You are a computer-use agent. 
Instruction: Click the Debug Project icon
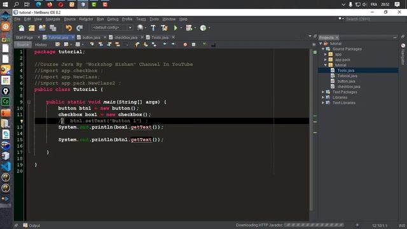pos(189,28)
